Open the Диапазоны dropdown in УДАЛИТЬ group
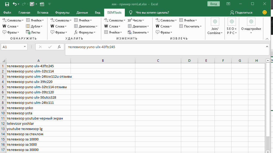The width and height of the screenshot is (273, 153). coord(86,26)
